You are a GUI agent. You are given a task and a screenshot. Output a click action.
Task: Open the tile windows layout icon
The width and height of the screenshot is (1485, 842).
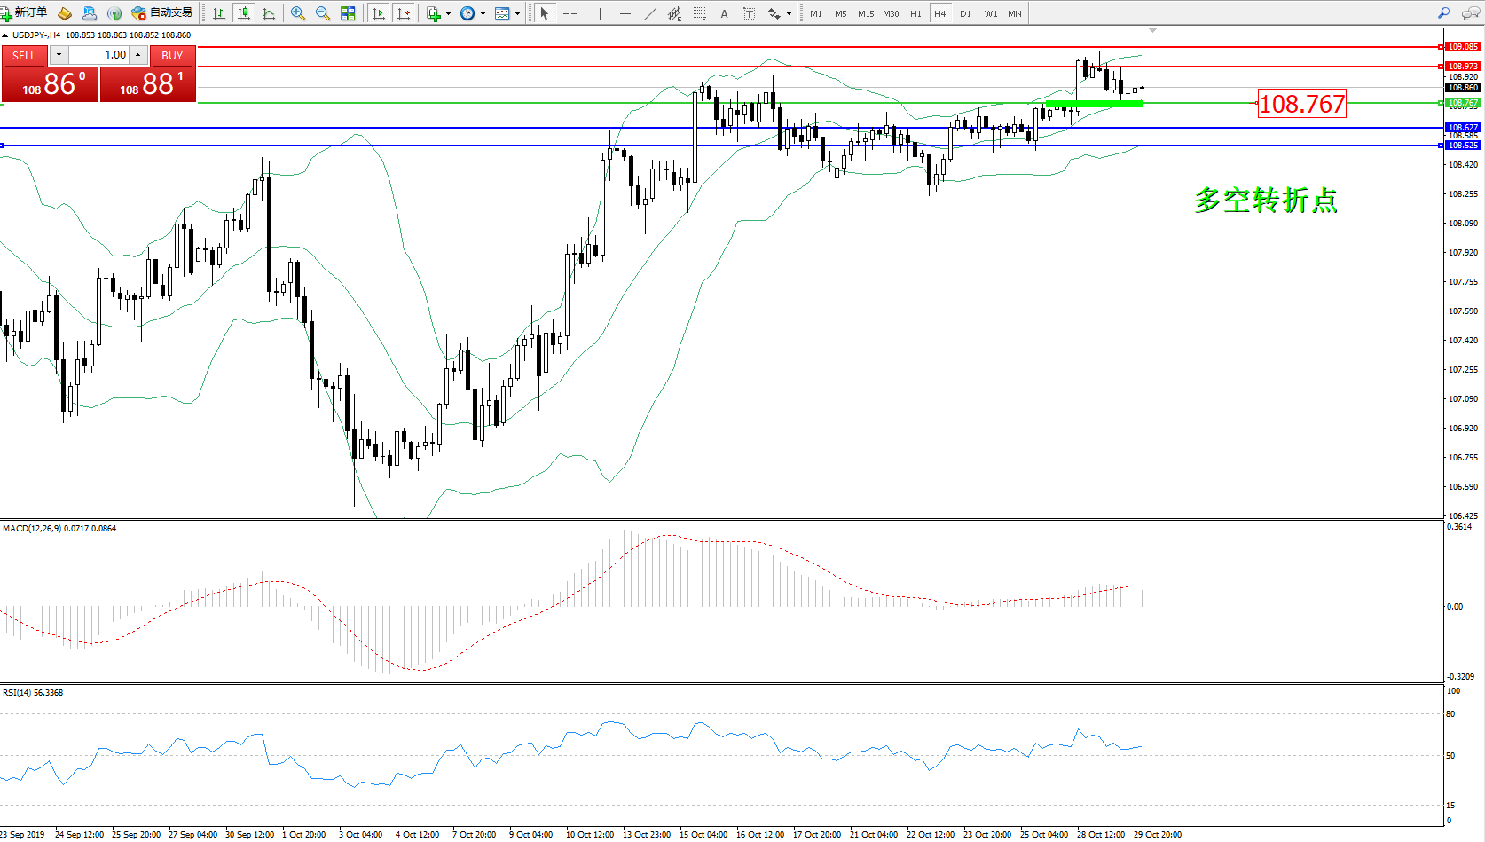pos(348,13)
